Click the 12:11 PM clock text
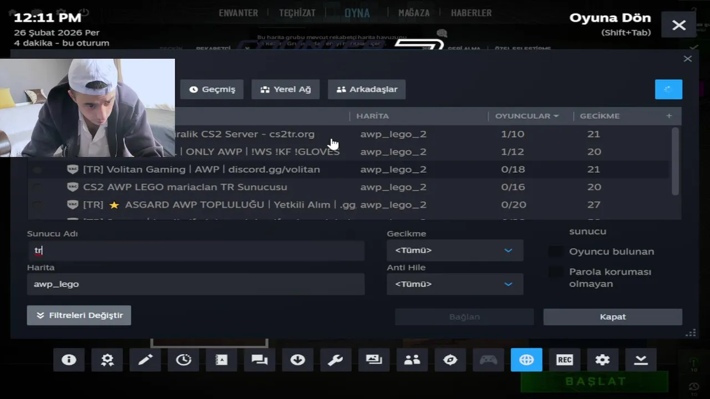 point(47,17)
